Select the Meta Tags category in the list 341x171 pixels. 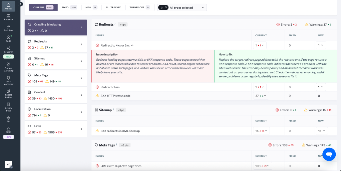point(56,78)
